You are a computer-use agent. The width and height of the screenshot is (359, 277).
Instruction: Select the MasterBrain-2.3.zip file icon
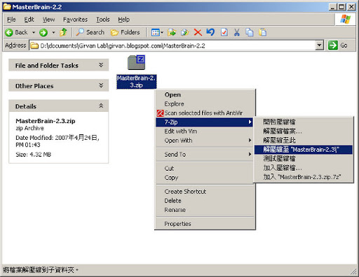point(137,62)
